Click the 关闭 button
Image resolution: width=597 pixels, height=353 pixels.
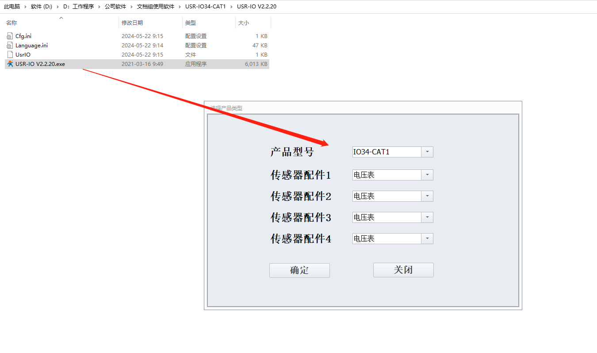(x=403, y=270)
